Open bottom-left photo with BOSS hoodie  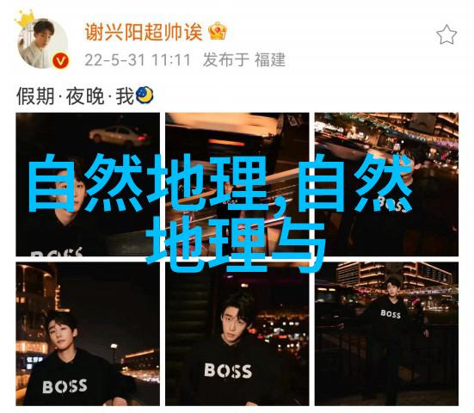pyautogui.click(x=88, y=334)
